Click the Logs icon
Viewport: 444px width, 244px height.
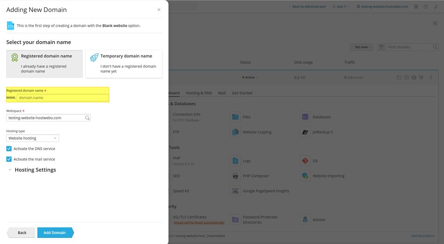235,161
